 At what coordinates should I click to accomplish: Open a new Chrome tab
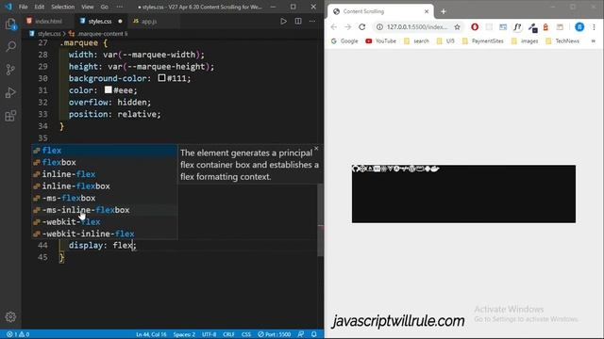click(444, 11)
